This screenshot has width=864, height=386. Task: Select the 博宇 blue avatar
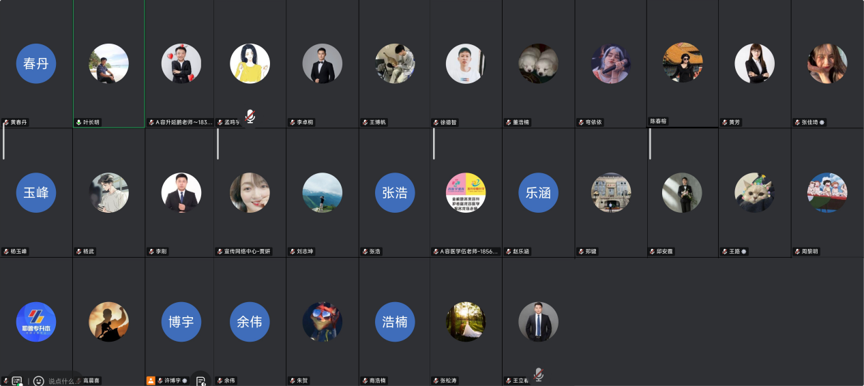coord(181,322)
